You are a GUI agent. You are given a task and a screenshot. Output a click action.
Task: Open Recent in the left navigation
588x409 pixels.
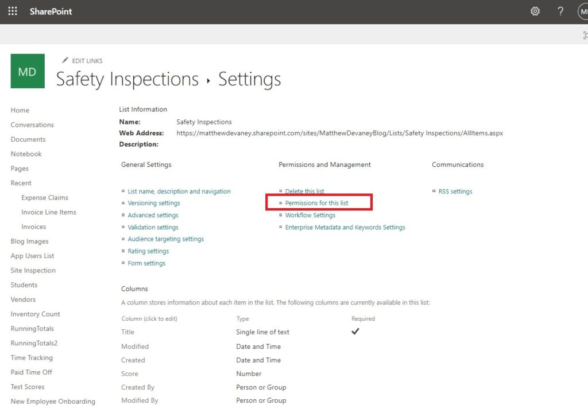pyautogui.click(x=21, y=183)
